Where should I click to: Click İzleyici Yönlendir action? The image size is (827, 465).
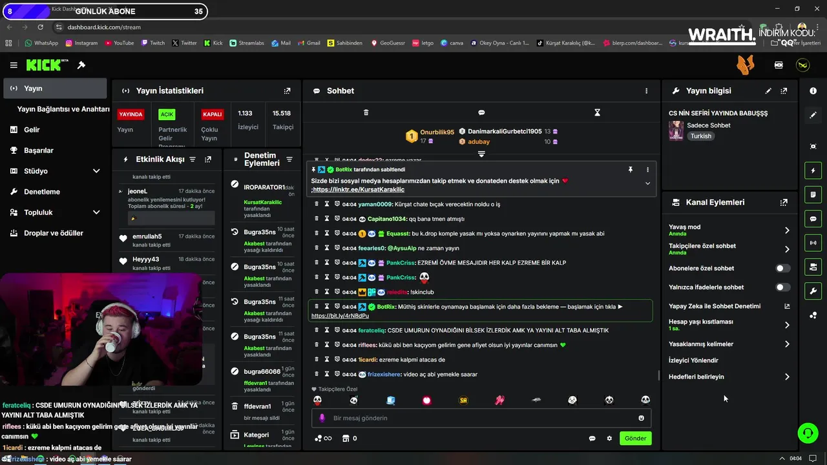click(x=693, y=360)
